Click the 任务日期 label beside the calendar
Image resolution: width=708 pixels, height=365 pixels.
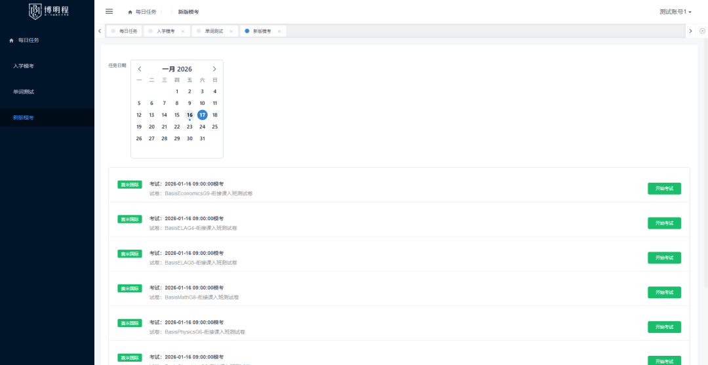(x=117, y=66)
